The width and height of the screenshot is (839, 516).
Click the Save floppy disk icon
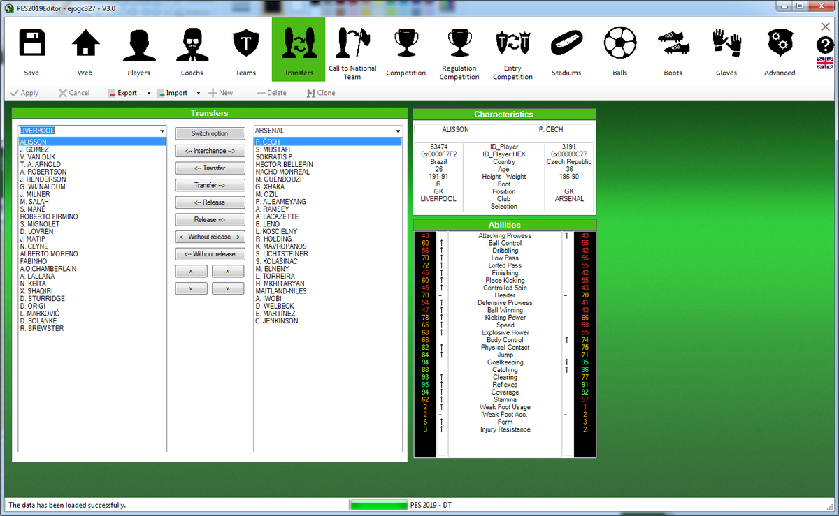[31, 44]
